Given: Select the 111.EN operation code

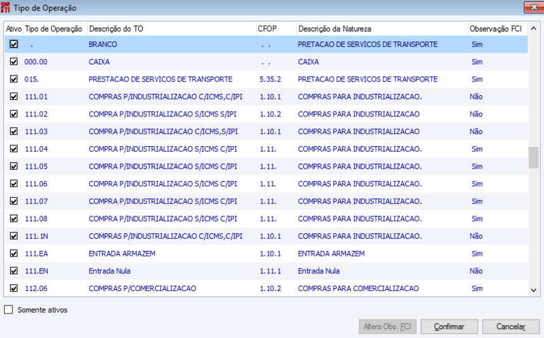Looking at the screenshot, I should pyautogui.click(x=37, y=271).
